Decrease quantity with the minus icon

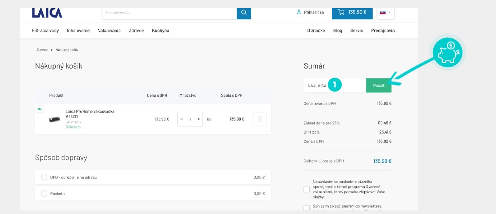point(182,119)
